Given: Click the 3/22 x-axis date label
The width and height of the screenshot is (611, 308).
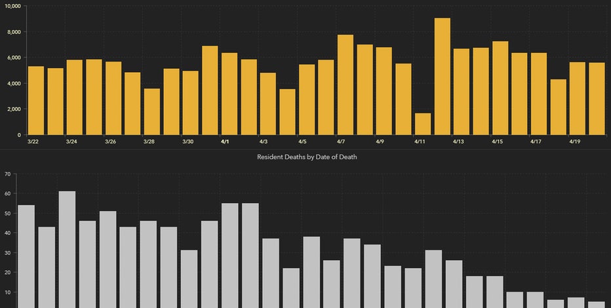Looking at the screenshot, I should click(x=33, y=142).
